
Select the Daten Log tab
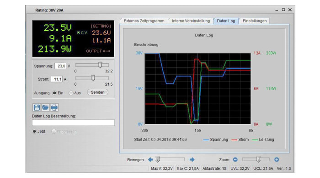tap(226, 21)
